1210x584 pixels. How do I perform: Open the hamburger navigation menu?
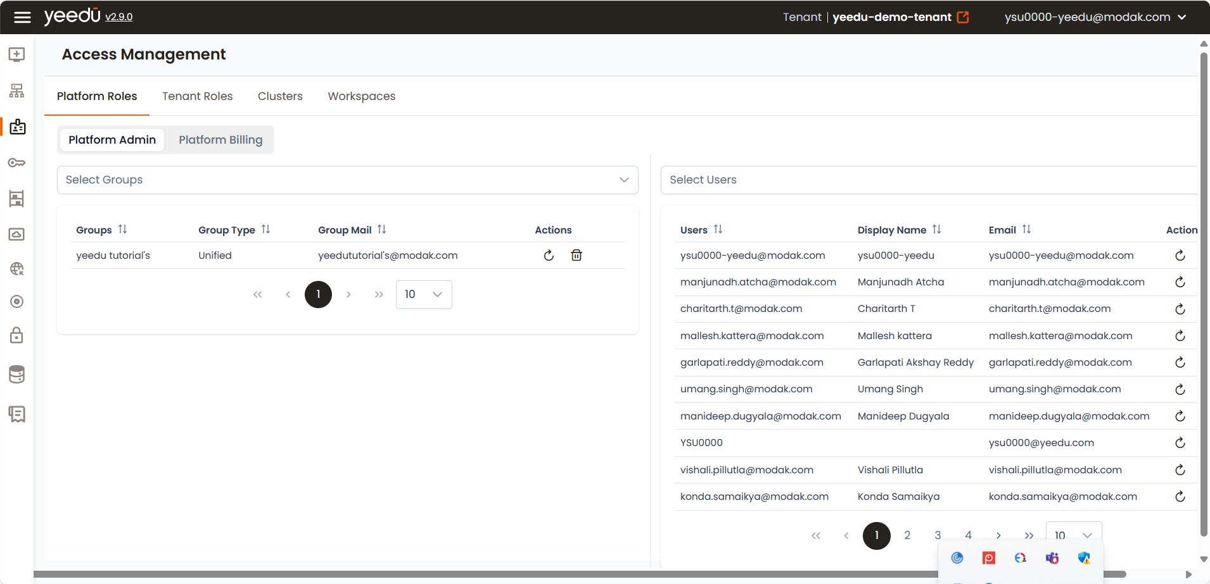(22, 17)
